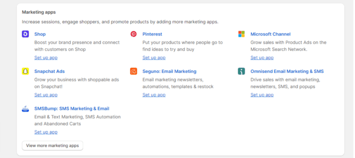Click the Pinterest logo icon
355x158 pixels.
[x=133, y=34]
